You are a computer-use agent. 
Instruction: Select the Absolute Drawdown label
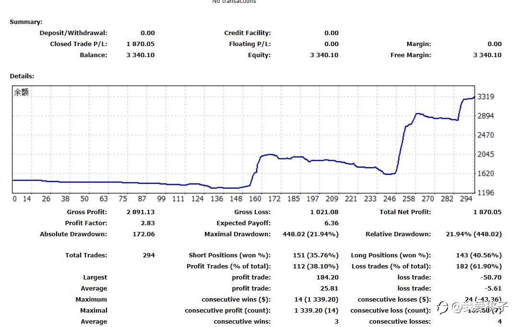click(x=73, y=234)
